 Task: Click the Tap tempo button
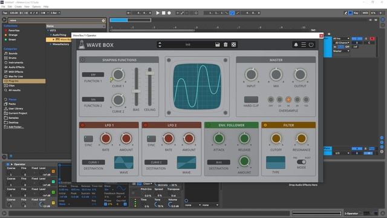click(5, 13)
